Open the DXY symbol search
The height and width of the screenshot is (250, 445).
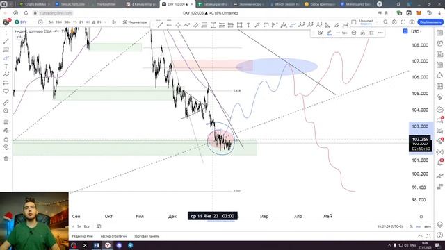(x=22, y=22)
